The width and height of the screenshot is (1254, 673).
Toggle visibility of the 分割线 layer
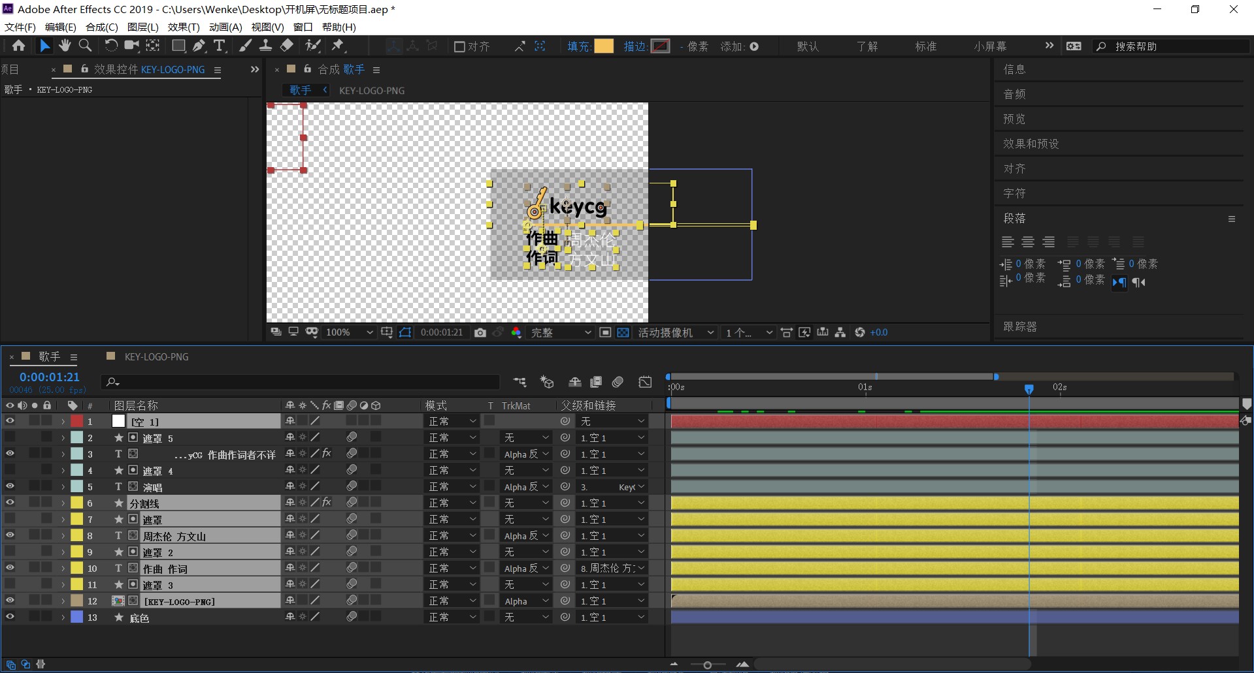[10, 503]
